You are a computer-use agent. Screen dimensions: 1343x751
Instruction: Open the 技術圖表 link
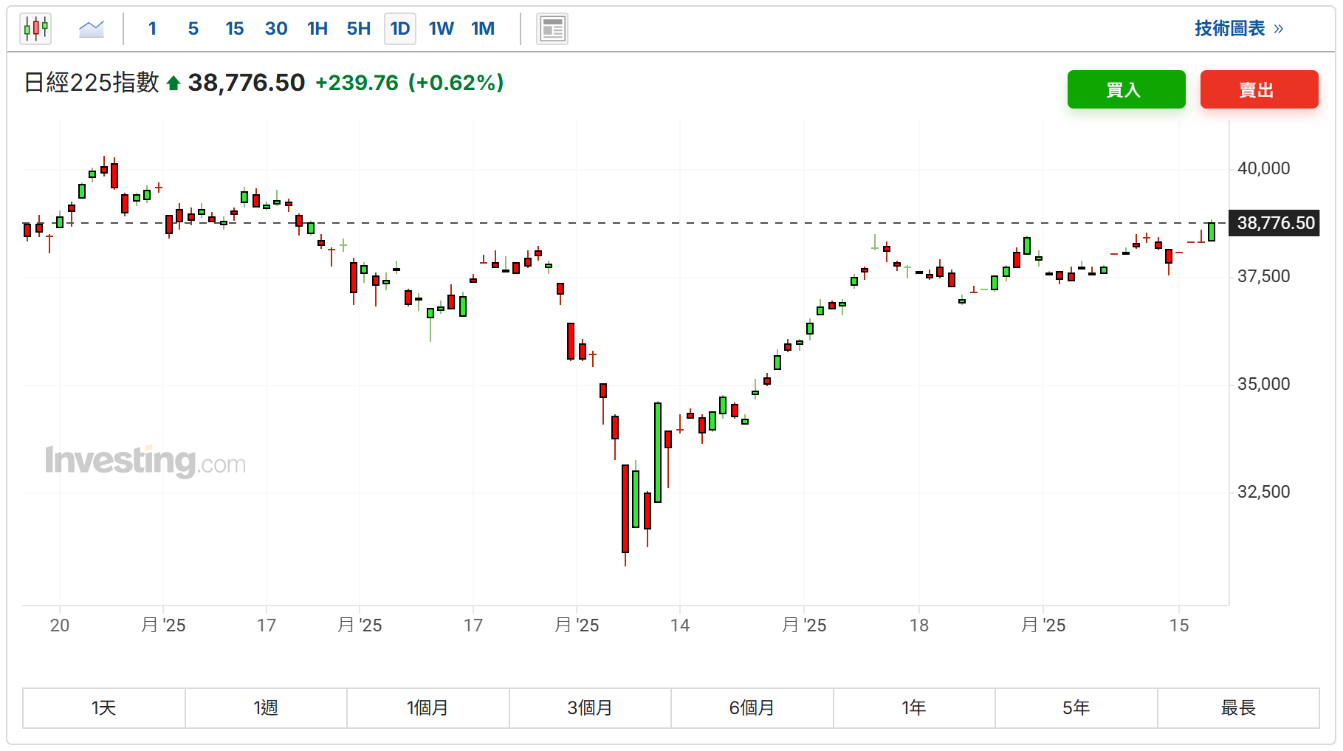1239,29
